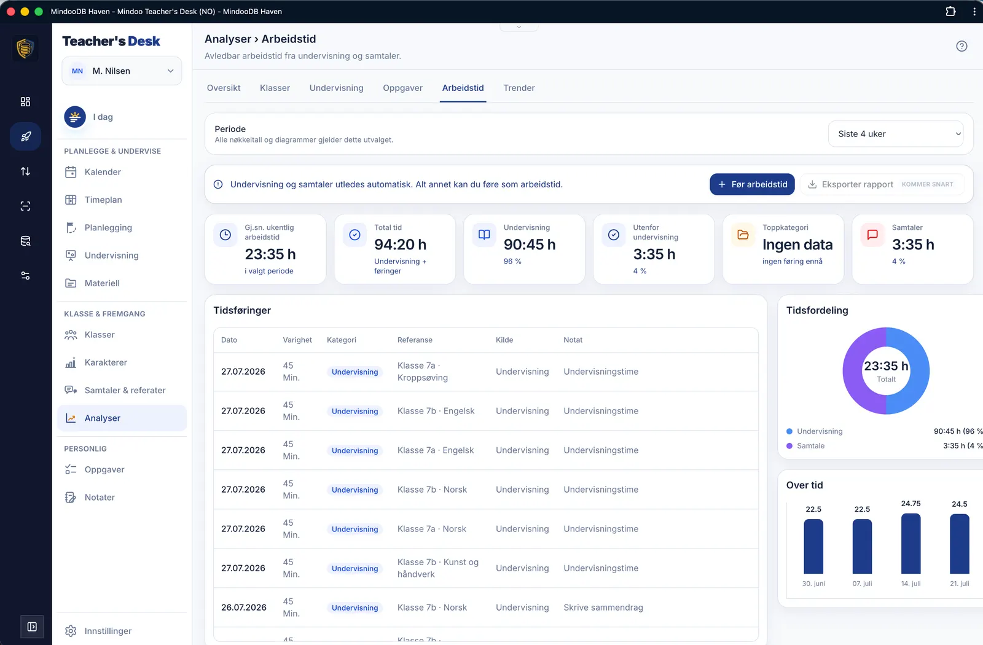Click the Før arbeidstid button
The height and width of the screenshot is (645, 983).
click(753, 184)
